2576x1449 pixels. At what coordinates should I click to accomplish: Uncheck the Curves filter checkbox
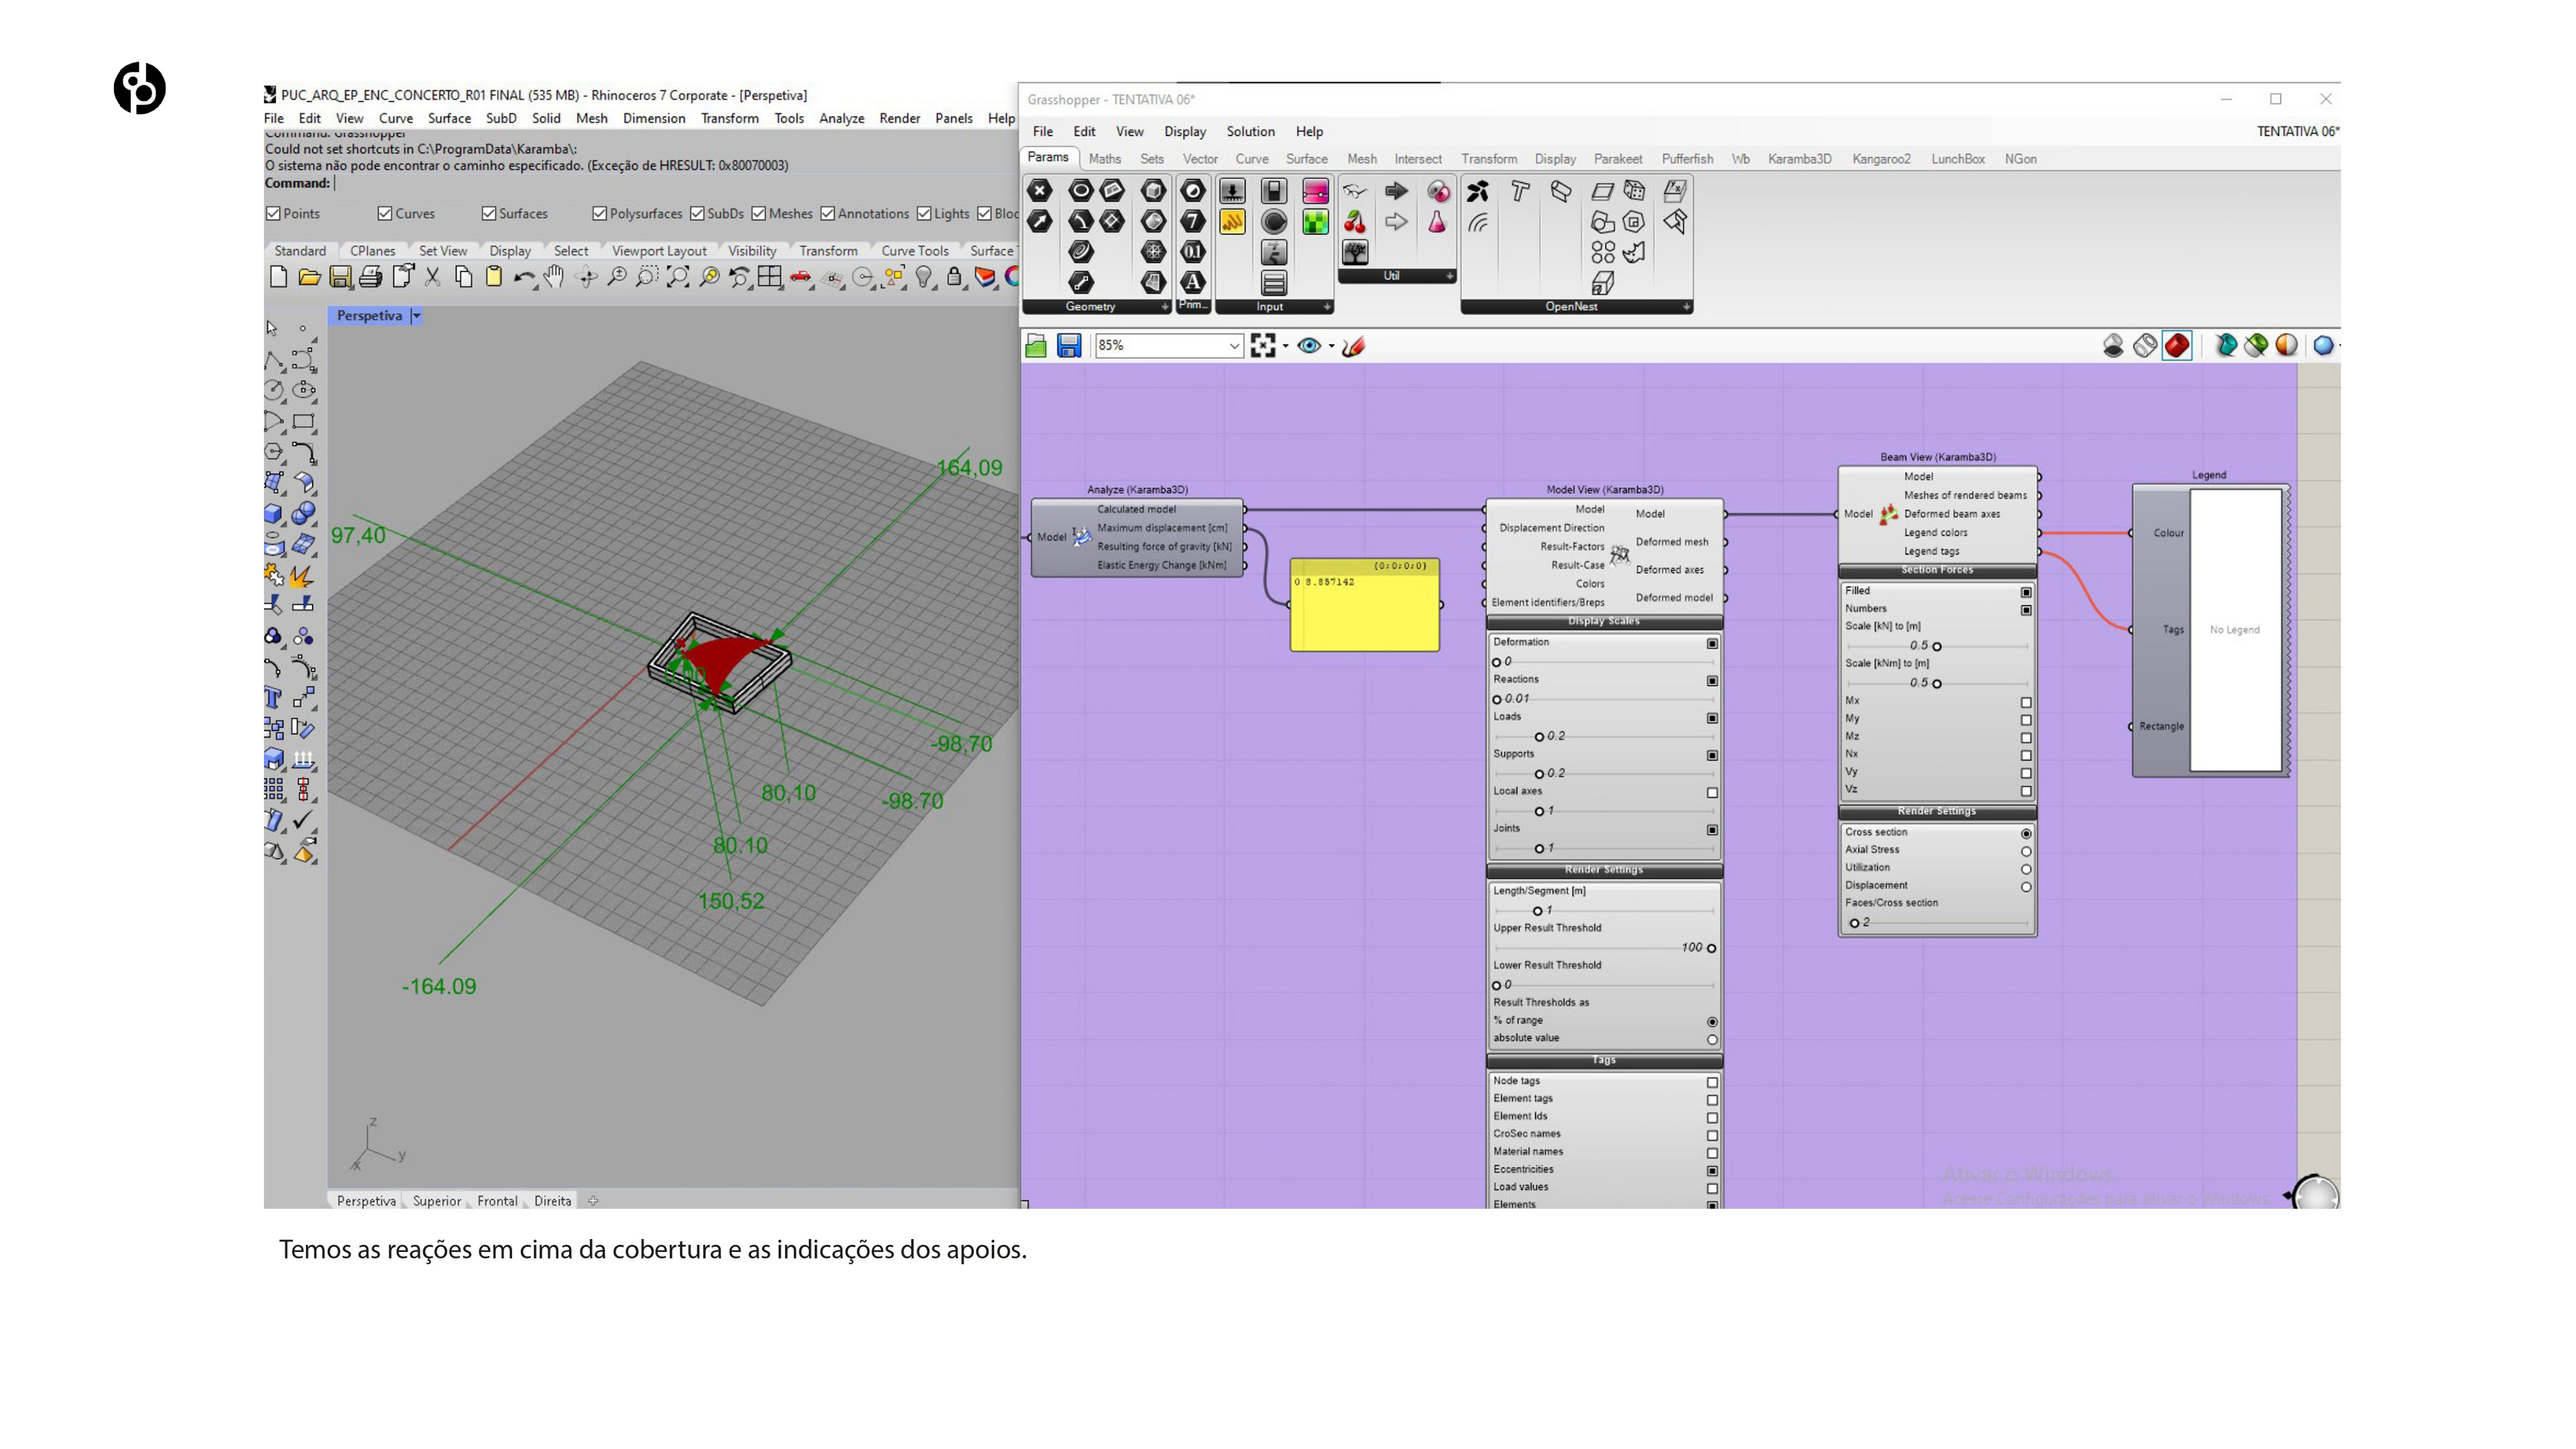coord(385,214)
